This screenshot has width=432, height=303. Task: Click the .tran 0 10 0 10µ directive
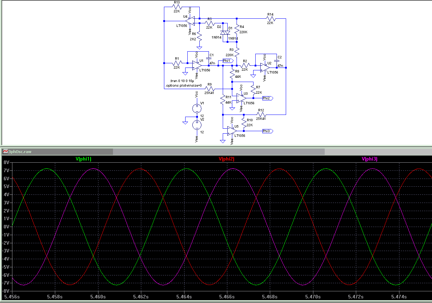[182, 81]
